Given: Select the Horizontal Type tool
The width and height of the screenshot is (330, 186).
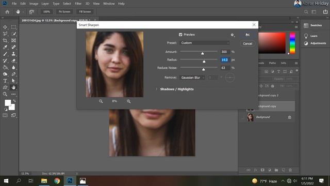Looking at the screenshot, I should 5,81.
